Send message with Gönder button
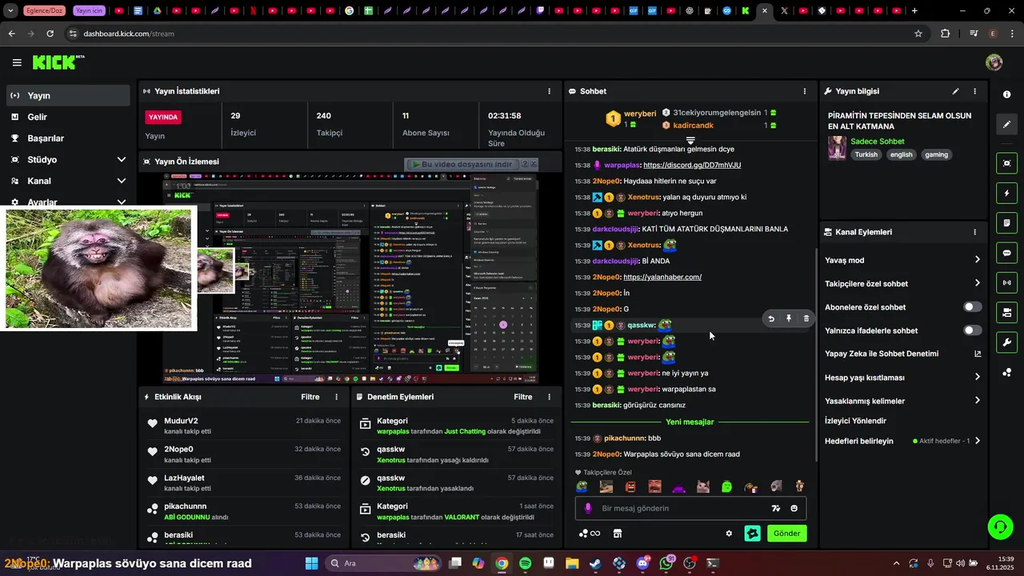The image size is (1024, 576). (786, 534)
